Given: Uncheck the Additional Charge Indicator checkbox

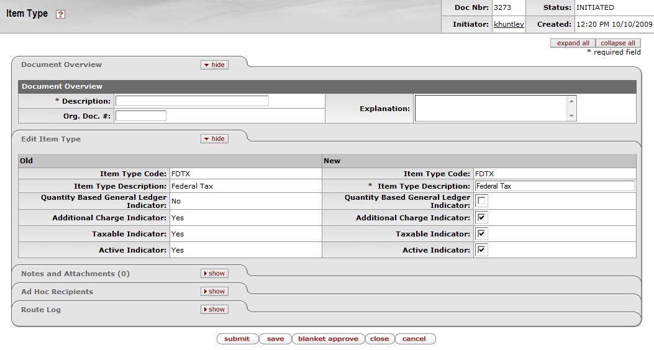Looking at the screenshot, I should (x=482, y=218).
